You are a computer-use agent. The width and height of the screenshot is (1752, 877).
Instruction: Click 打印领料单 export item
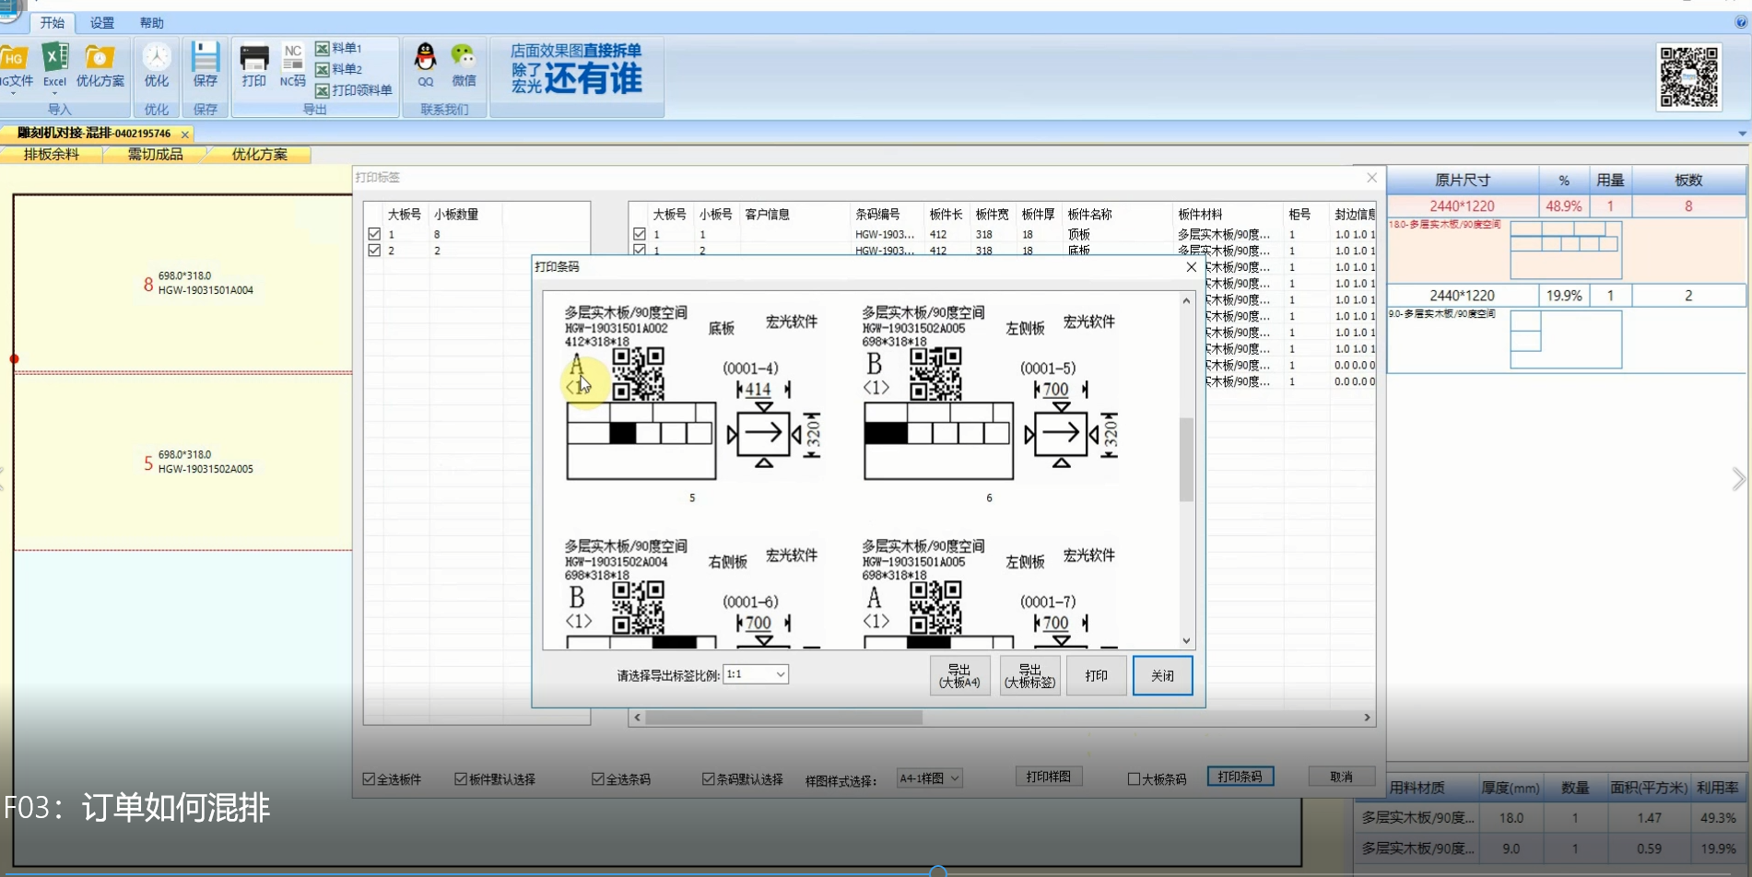[354, 90]
